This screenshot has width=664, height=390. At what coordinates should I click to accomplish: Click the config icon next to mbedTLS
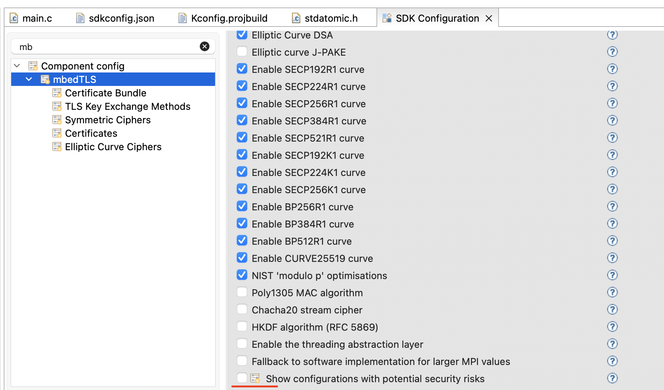[45, 79]
